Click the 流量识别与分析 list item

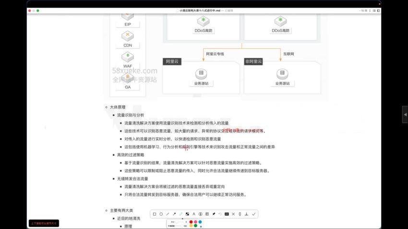point(131,115)
